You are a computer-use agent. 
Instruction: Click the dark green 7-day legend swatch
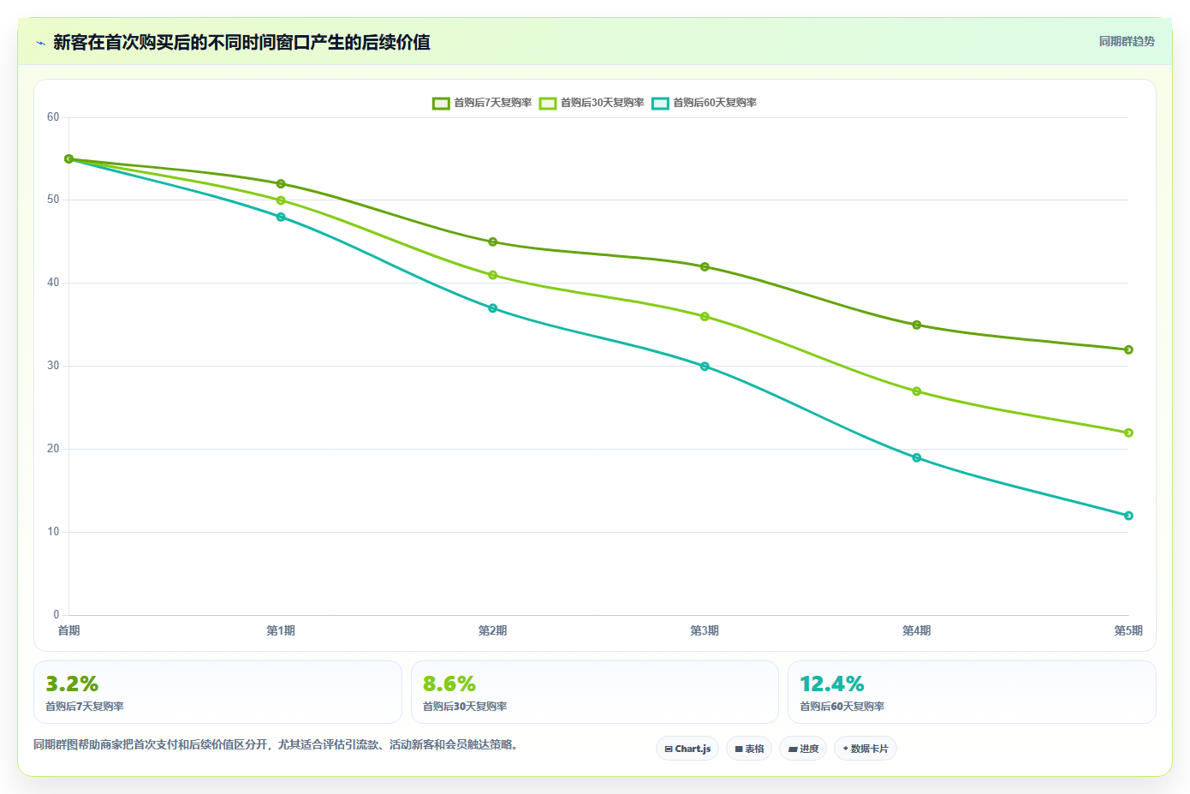(441, 104)
